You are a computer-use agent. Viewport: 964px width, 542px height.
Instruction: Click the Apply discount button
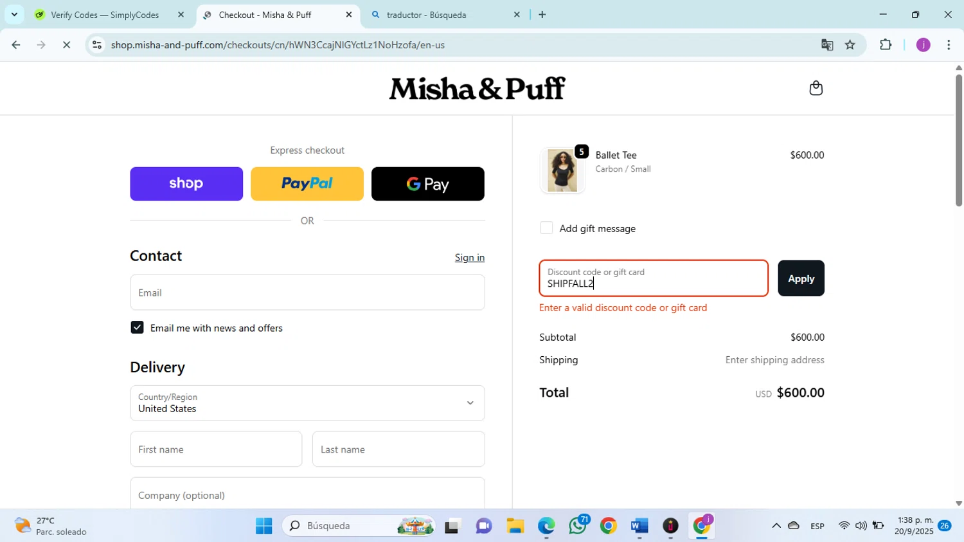coord(801,278)
